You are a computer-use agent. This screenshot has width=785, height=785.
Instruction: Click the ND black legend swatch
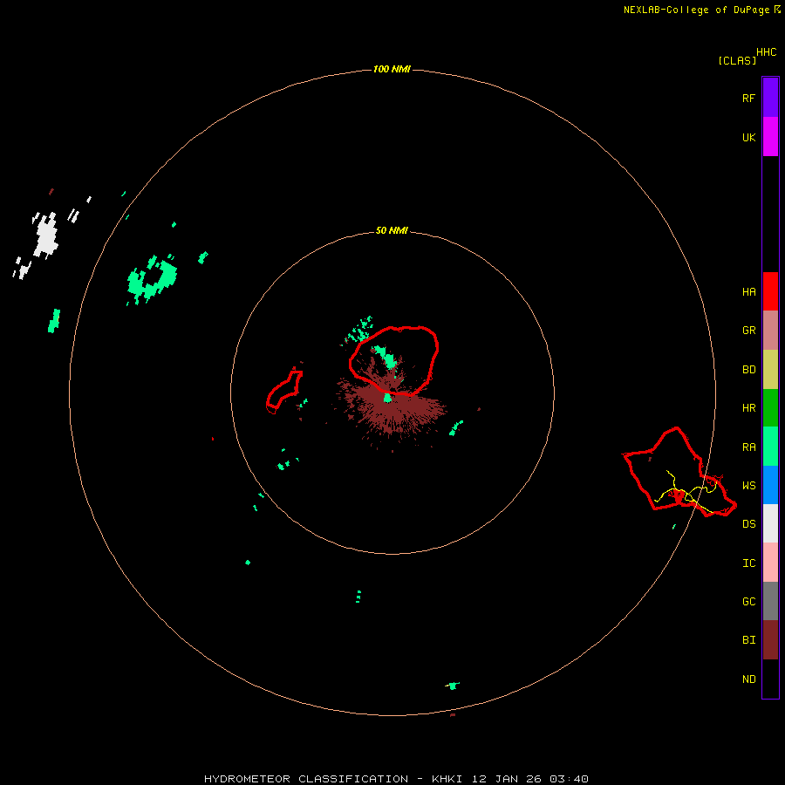pyautogui.click(x=770, y=679)
